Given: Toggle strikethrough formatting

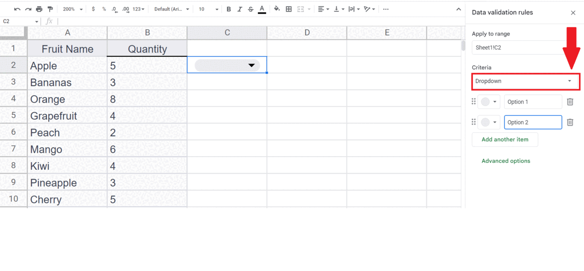Looking at the screenshot, I should (251, 9).
